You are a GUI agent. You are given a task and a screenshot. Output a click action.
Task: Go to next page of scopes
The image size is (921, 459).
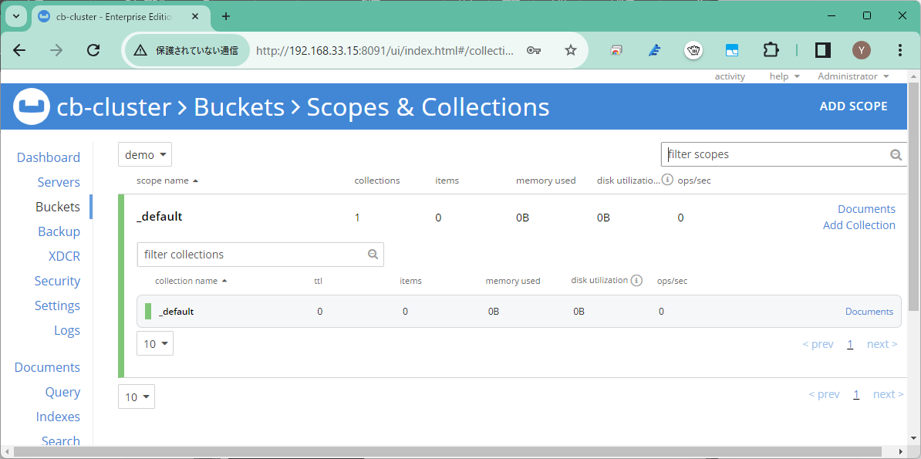(888, 394)
